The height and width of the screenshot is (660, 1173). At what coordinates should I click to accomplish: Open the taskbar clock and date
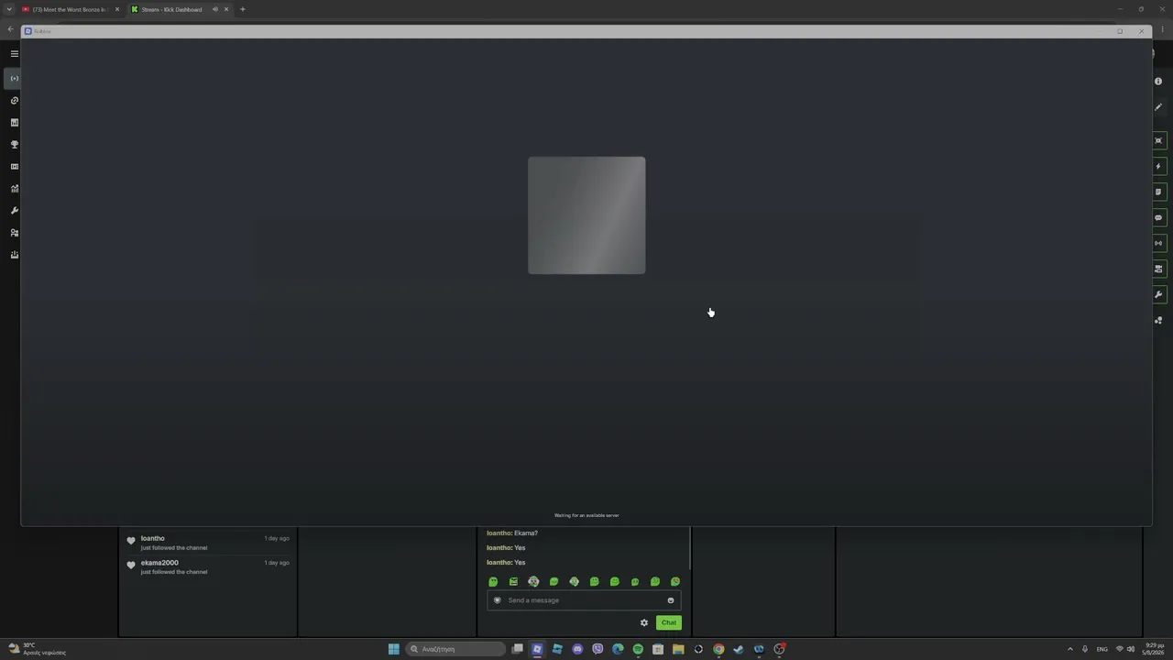coord(1153,649)
